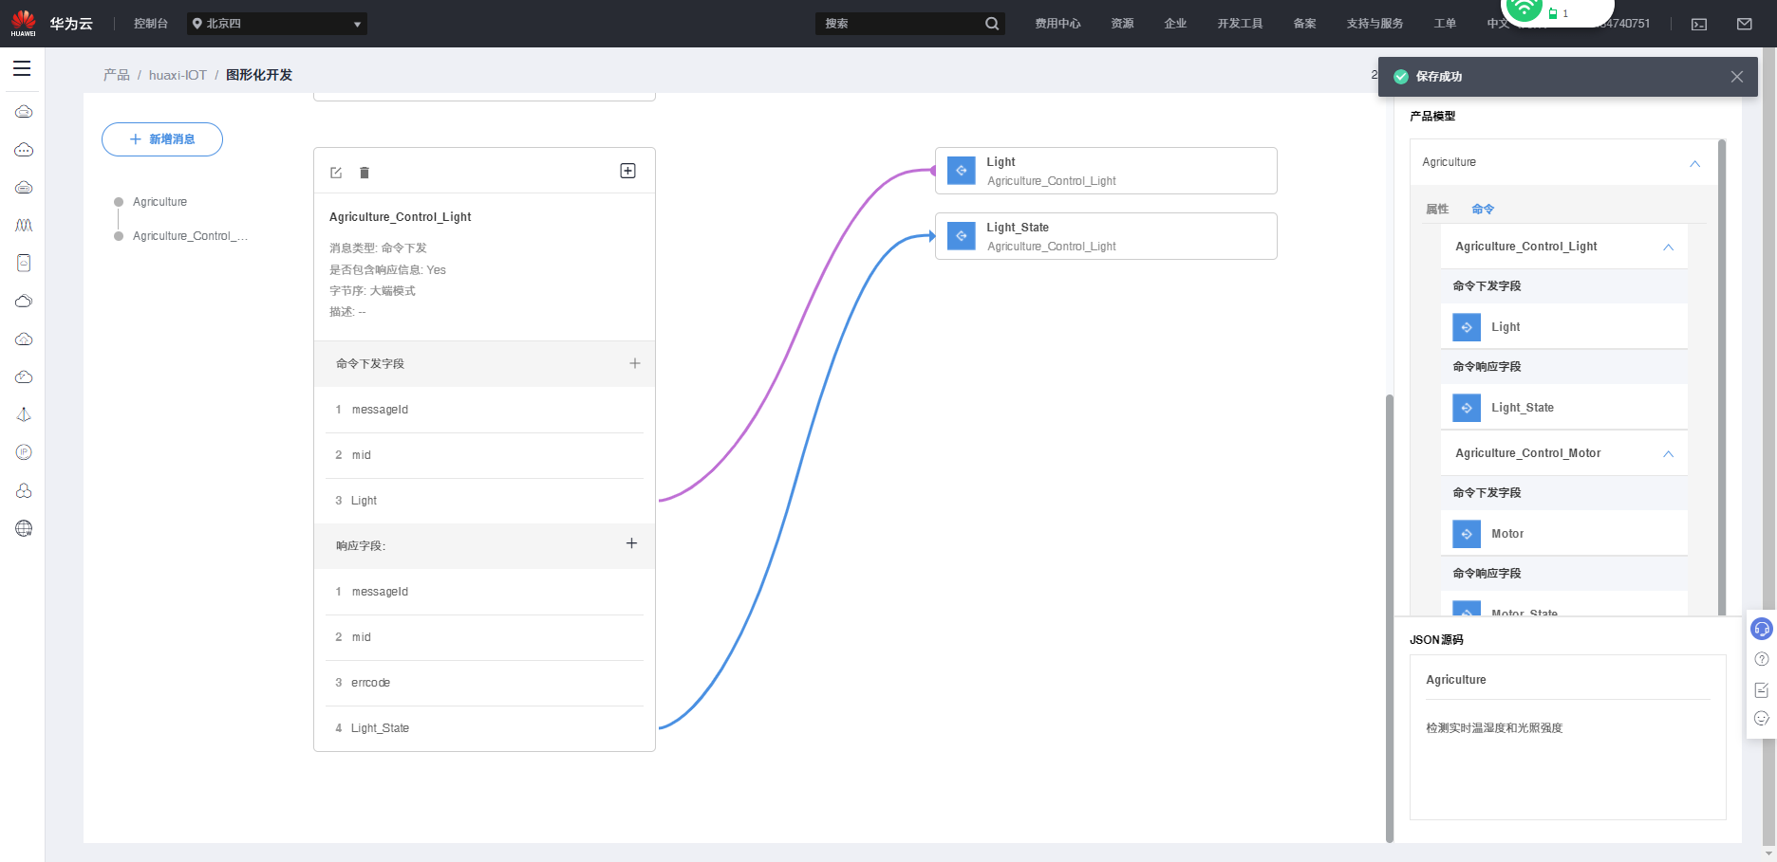The height and width of the screenshot is (862, 1777).
Task: Collapse the Agriculture_Control_Motor command section
Action: (1668, 453)
